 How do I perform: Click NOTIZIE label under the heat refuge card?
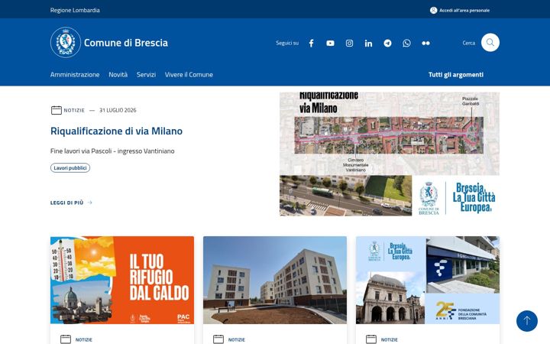83,339
